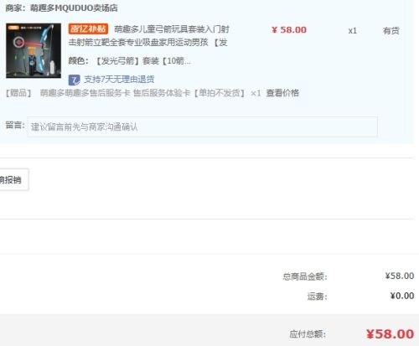This screenshot has width=419, height=346.
Task: Click the 总商品金额 amount ¥58.00
Action: [x=400, y=276]
